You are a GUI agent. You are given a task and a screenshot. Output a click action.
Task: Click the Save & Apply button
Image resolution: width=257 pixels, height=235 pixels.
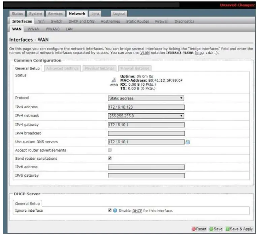coord(239,229)
